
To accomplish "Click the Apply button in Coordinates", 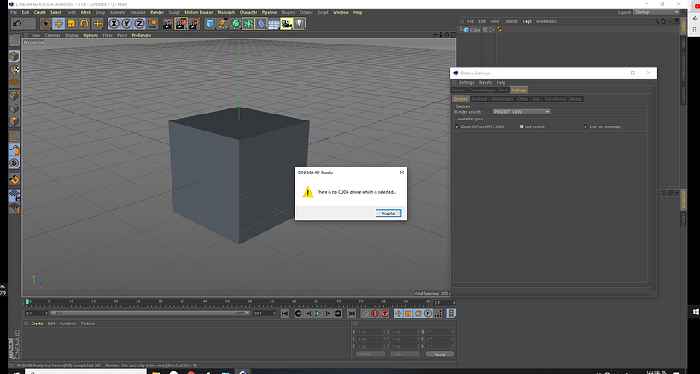I will 440,354.
